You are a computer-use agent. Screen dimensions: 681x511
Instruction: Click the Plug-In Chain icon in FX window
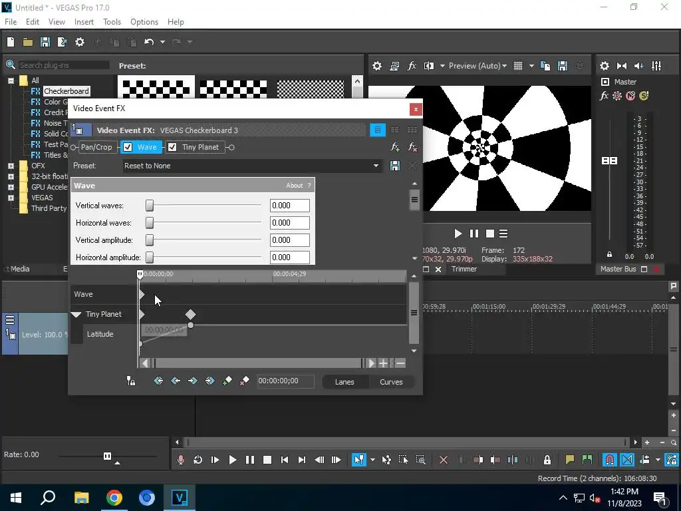point(395,147)
